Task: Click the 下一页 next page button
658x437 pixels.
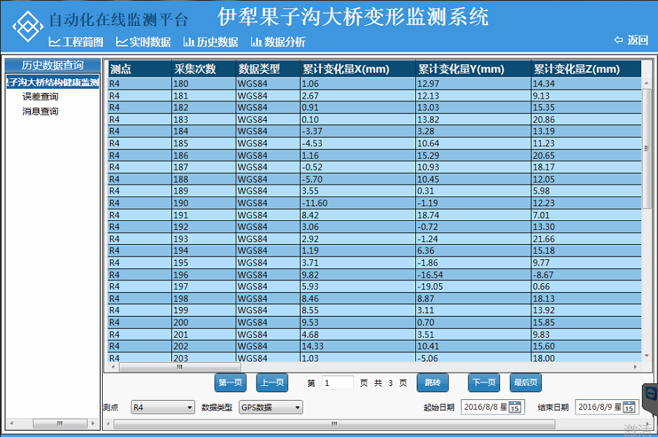Action: [484, 382]
